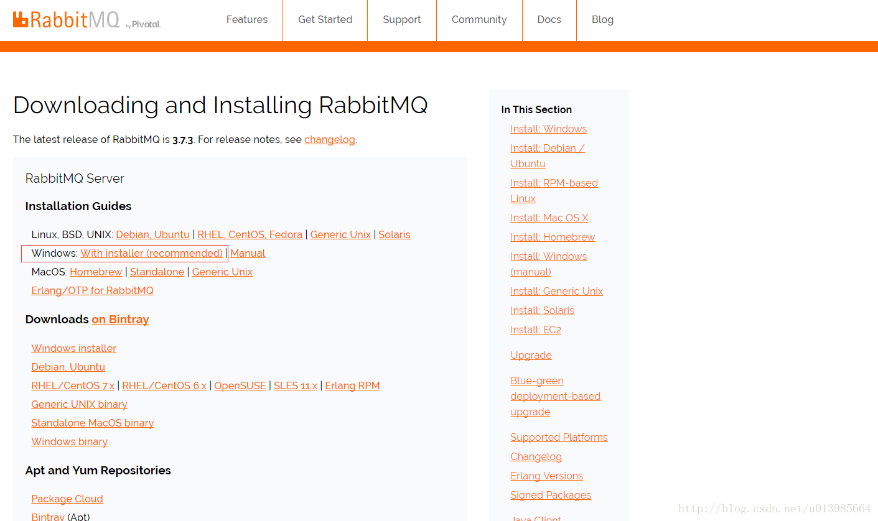878x521 pixels.
Task: Open the Get Started nav item
Action: [x=325, y=20]
